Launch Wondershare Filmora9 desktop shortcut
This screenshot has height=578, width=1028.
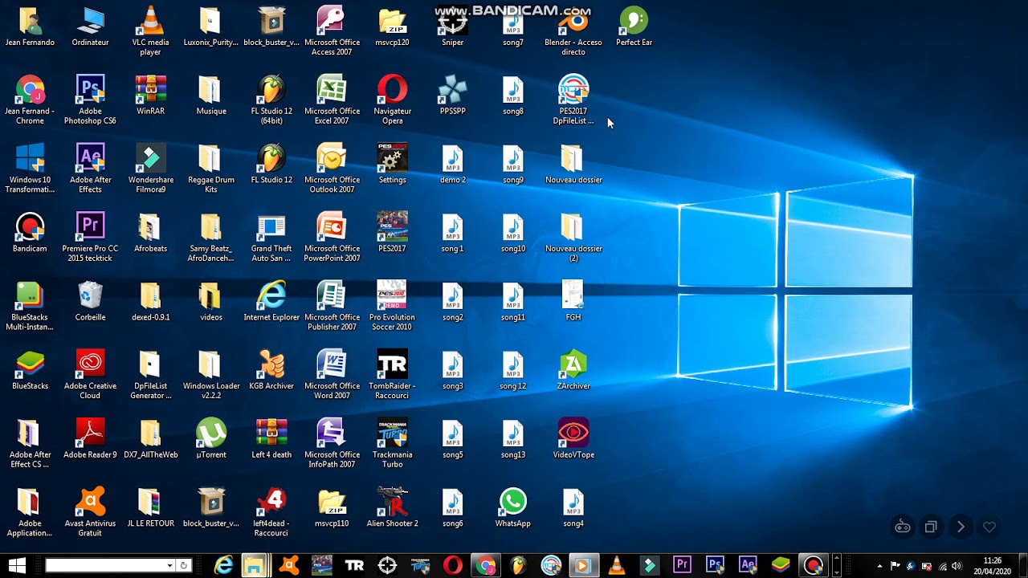[150, 169]
